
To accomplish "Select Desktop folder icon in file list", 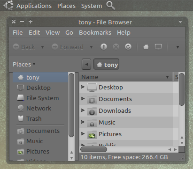I will (92, 87).
